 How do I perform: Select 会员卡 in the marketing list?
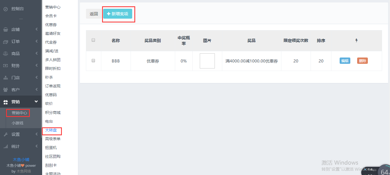pyautogui.click(x=51, y=16)
